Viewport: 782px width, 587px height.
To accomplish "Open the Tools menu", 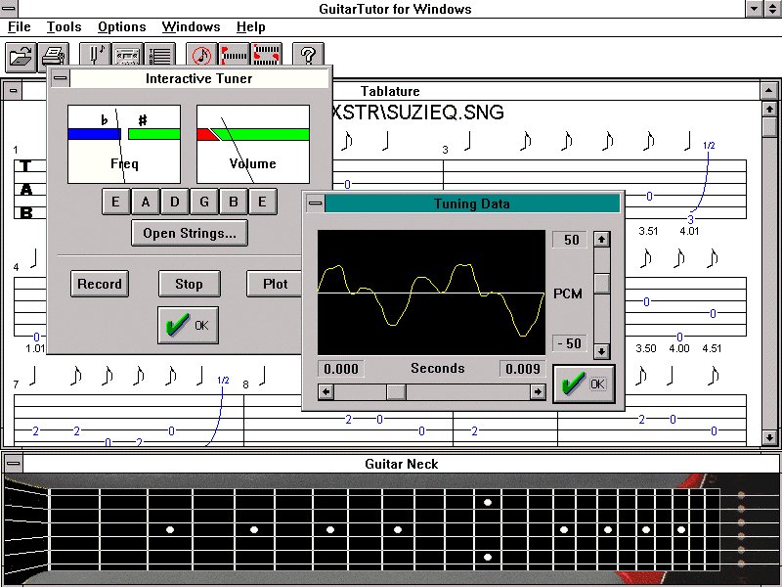I will 64,27.
